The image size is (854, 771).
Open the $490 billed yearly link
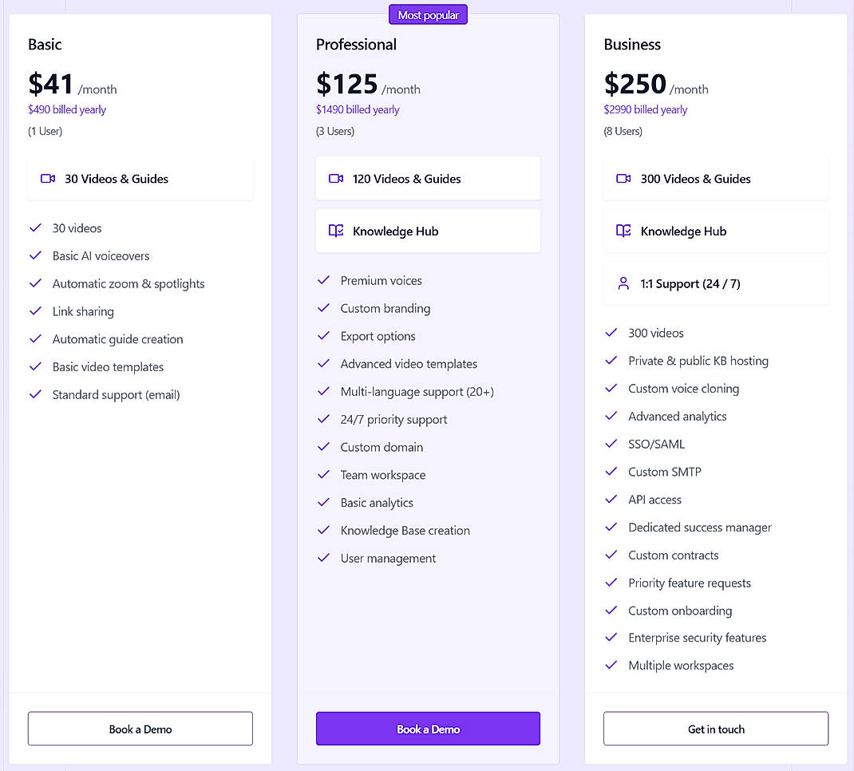[x=66, y=109]
